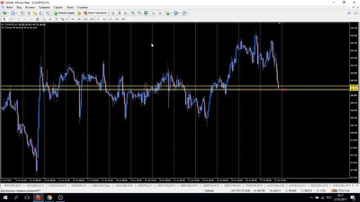
Task: Open the Файл menu
Action: (x=10, y=7)
